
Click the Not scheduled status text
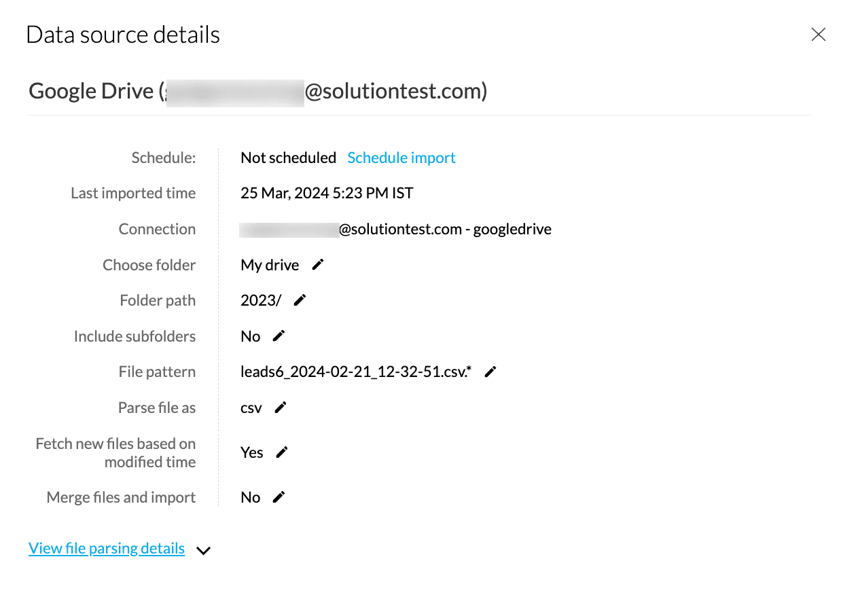288,158
